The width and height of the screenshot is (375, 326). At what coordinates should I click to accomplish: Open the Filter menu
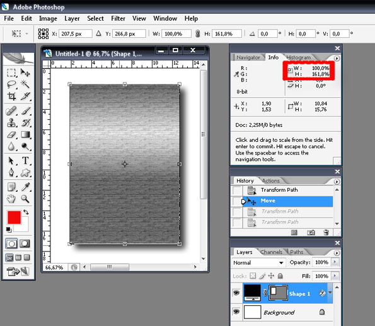[118, 18]
